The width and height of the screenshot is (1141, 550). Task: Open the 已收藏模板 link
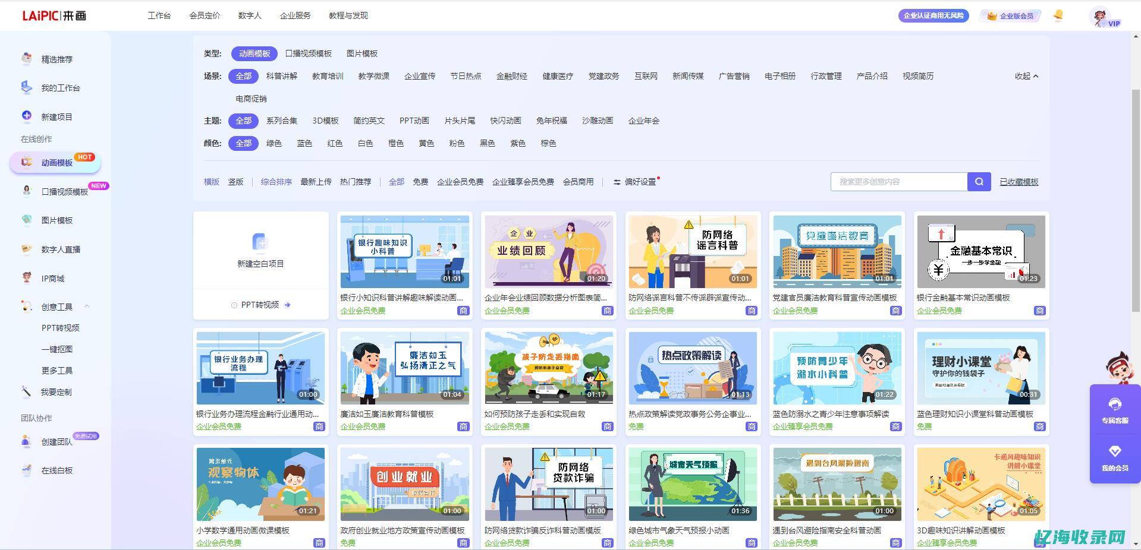[1019, 182]
